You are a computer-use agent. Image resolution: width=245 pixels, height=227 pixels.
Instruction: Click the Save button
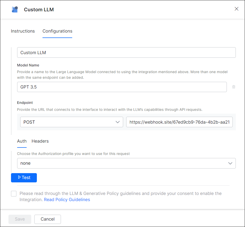(x=20, y=219)
